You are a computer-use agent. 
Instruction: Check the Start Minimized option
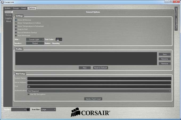16,35
